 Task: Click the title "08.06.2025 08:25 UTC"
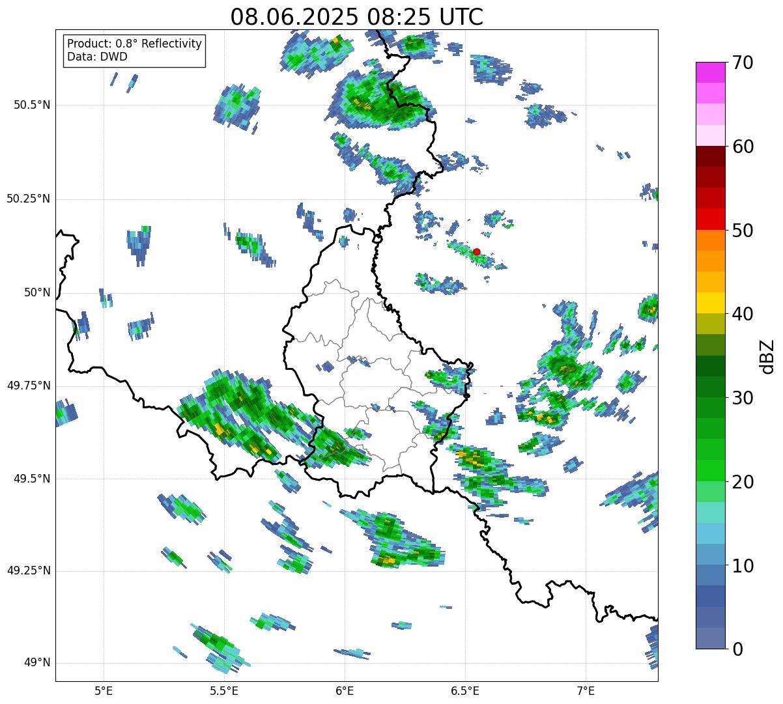point(357,16)
